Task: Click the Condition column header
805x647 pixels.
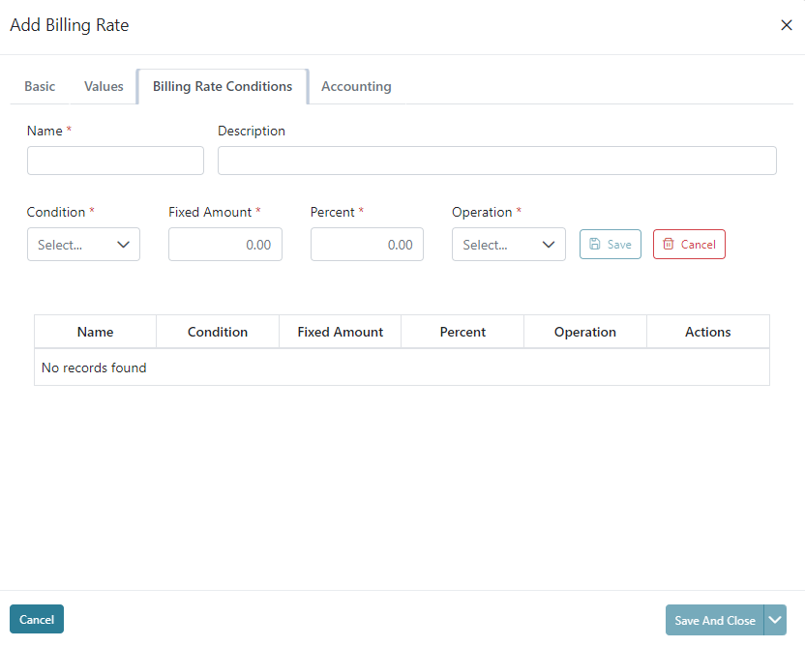Action: pyautogui.click(x=218, y=332)
